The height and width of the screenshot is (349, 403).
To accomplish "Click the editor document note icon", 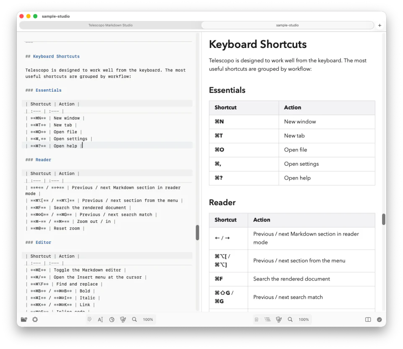I will coord(89,320).
